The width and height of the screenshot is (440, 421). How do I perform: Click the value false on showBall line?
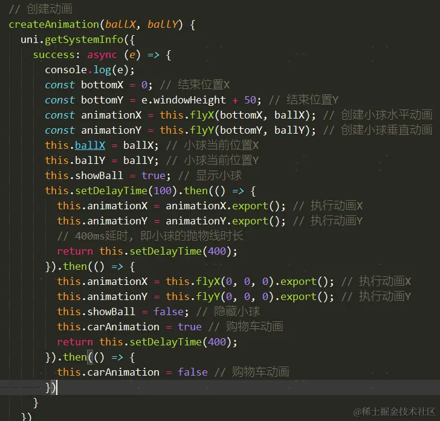point(169,312)
